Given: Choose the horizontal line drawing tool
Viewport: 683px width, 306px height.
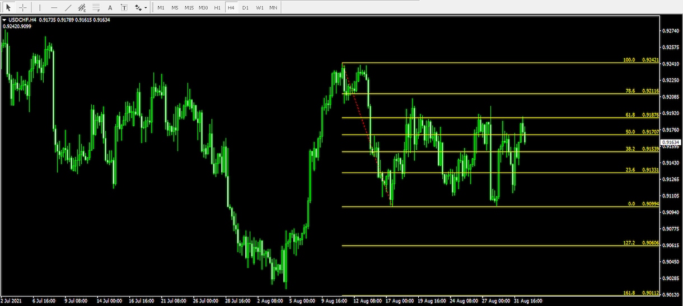Looking at the screenshot, I should 54,8.
